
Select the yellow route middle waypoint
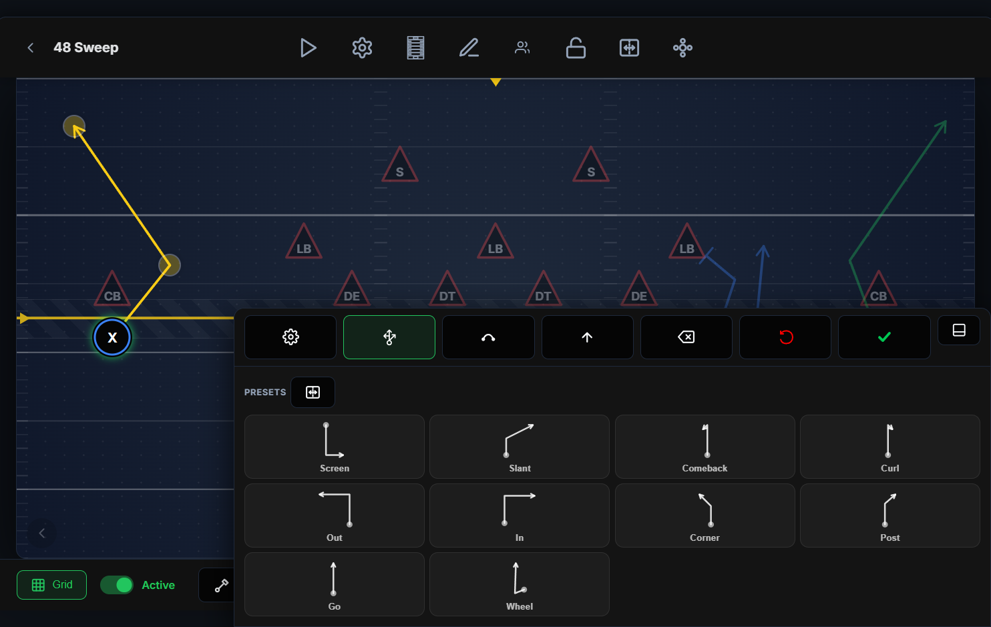coord(170,265)
